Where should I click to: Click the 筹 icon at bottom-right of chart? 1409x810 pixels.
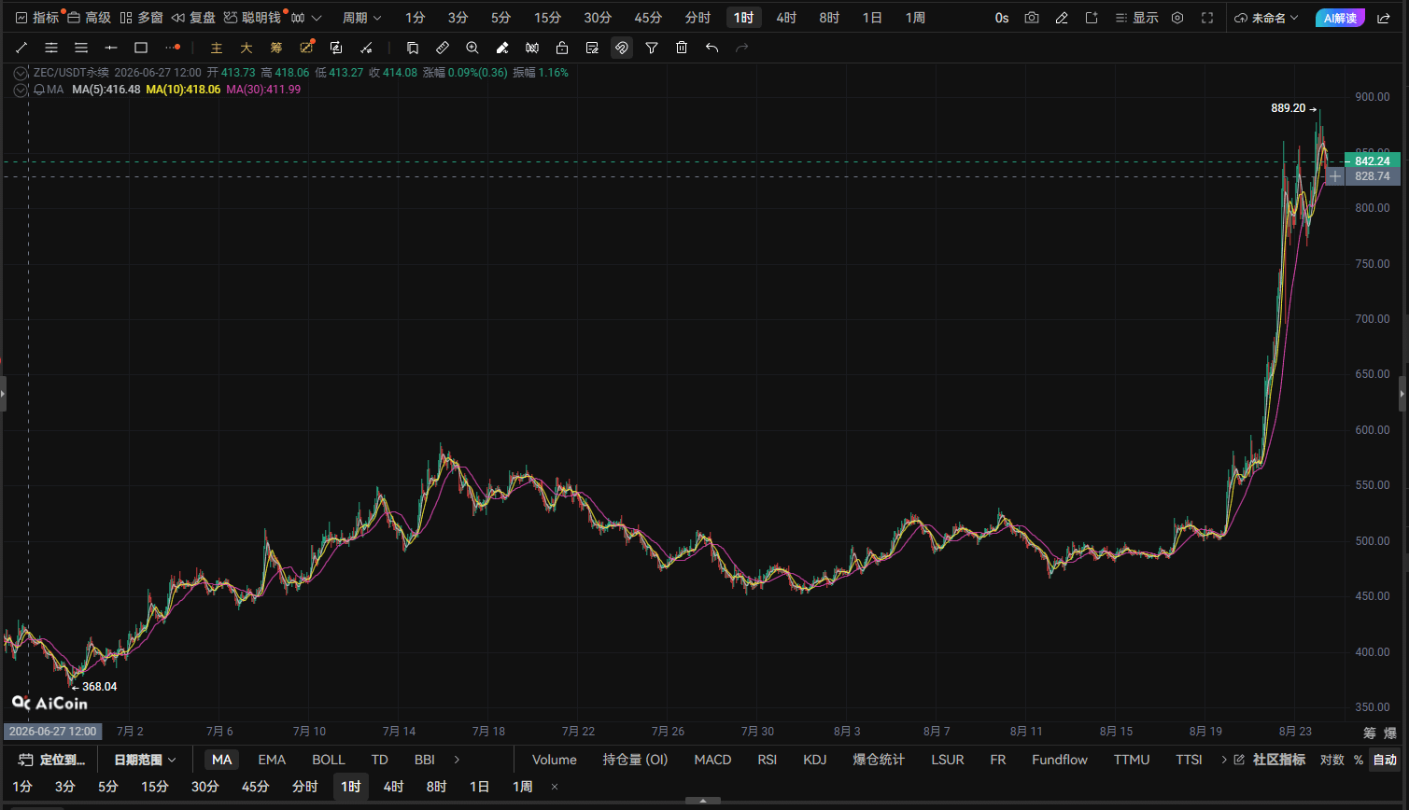point(1370,733)
